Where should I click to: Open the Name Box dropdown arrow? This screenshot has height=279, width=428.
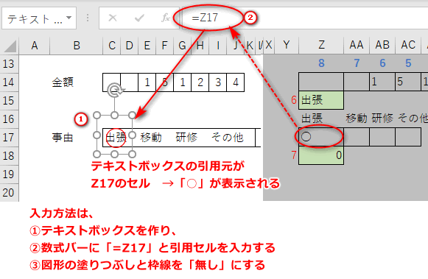click(69, 18)
